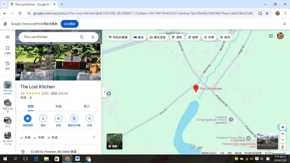Open the Google apps grid icon

271,36
